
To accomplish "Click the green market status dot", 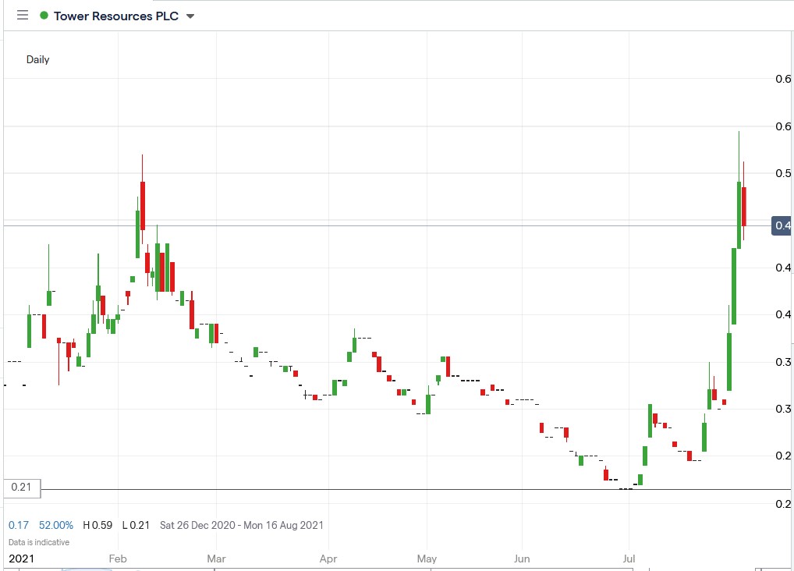I will coord(45,16).
